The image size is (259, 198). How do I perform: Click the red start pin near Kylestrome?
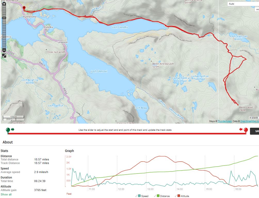tap(24, 8)
